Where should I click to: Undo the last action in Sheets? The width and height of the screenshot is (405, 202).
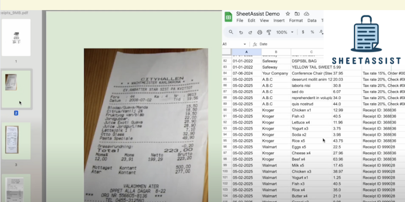point(241,32)
